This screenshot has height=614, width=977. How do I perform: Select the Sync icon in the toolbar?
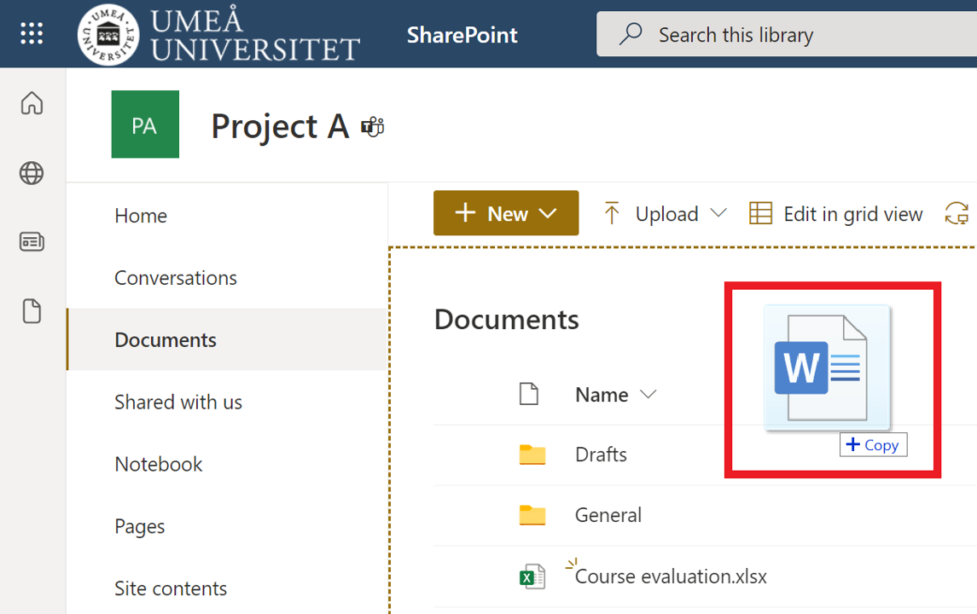[x=957, y=213]
